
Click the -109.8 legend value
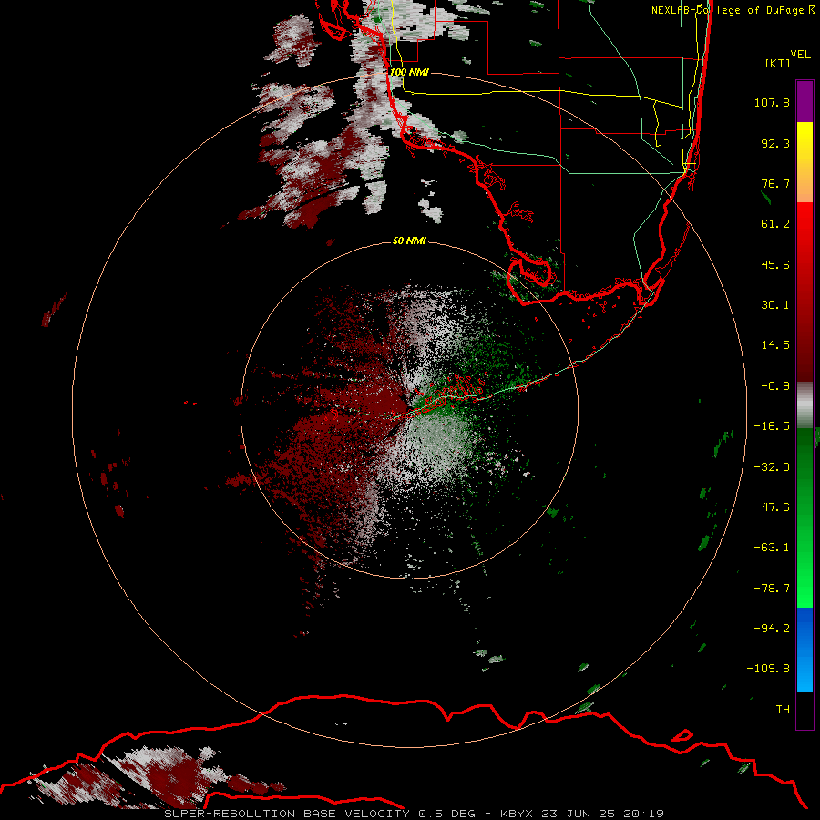coord(768,669)
